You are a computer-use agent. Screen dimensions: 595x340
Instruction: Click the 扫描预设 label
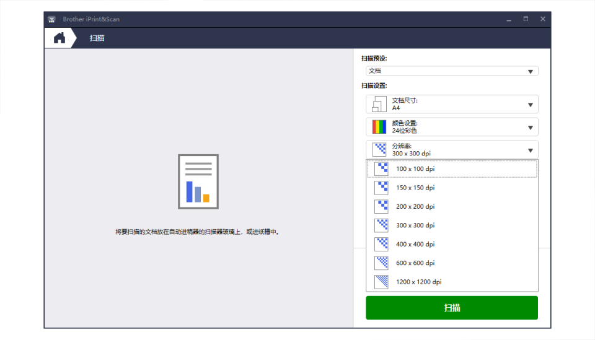[x=374, y=58]
